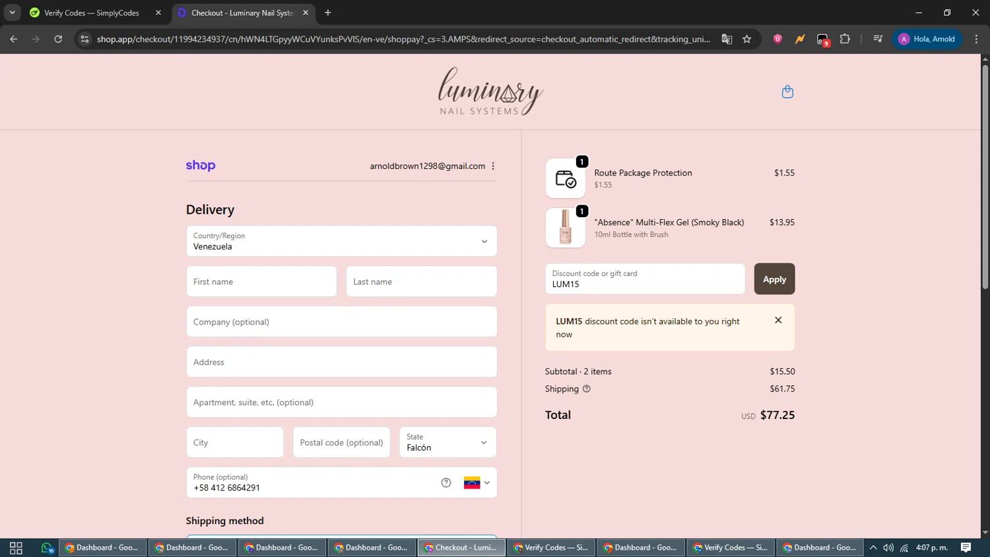Click the orange lightning extension icon
Screen dimensions: 990x557
[800, 39]
